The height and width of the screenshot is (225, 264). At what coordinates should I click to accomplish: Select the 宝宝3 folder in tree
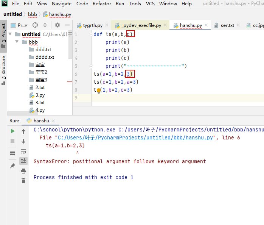click(38, 80)
